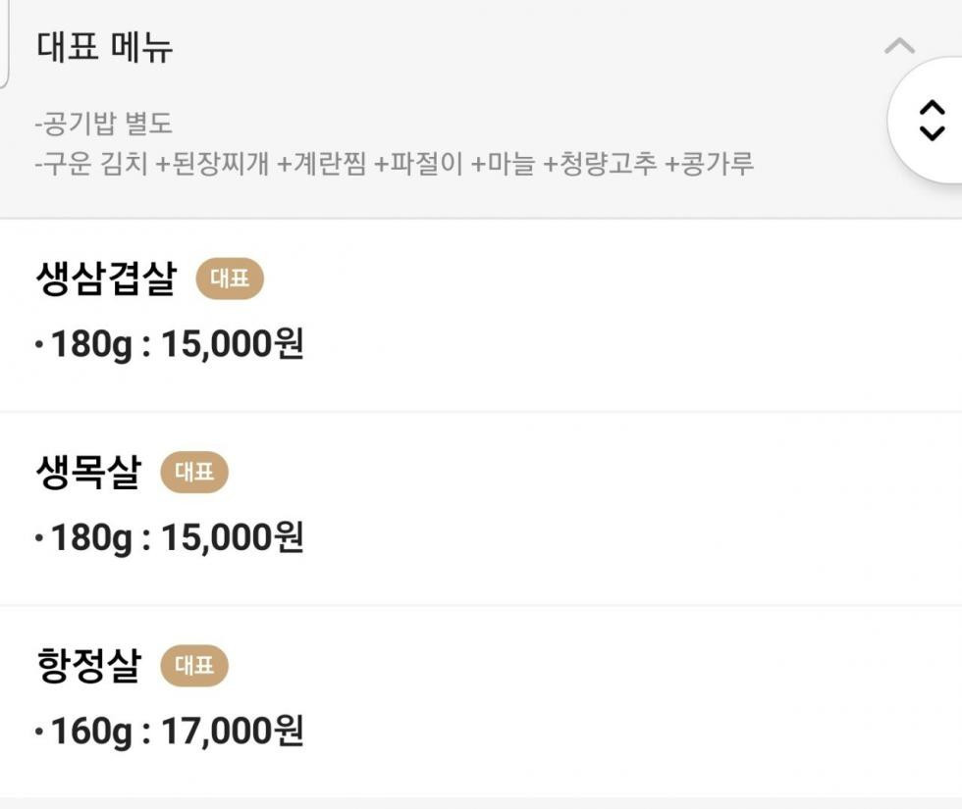Click the 대표 메뉴 section title
The height and width of the screenshot is (809, 962).
click(105, 46)
